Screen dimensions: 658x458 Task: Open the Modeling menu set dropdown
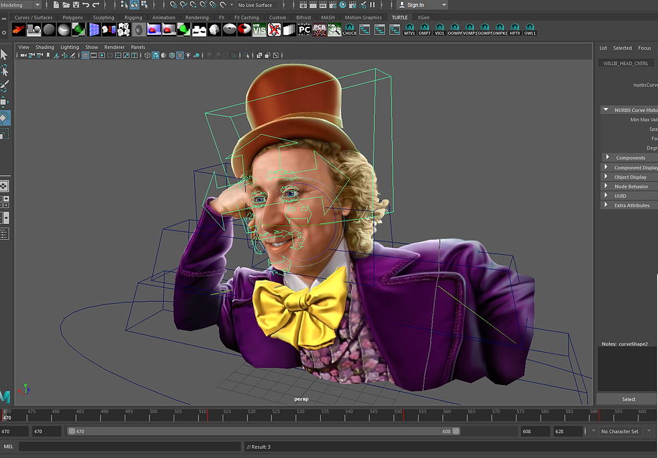(20, 4)
